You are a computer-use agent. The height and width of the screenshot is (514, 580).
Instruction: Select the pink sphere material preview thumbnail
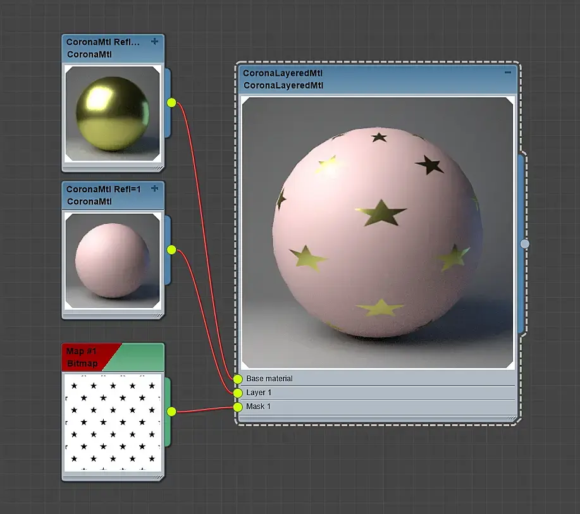[113, 260]
